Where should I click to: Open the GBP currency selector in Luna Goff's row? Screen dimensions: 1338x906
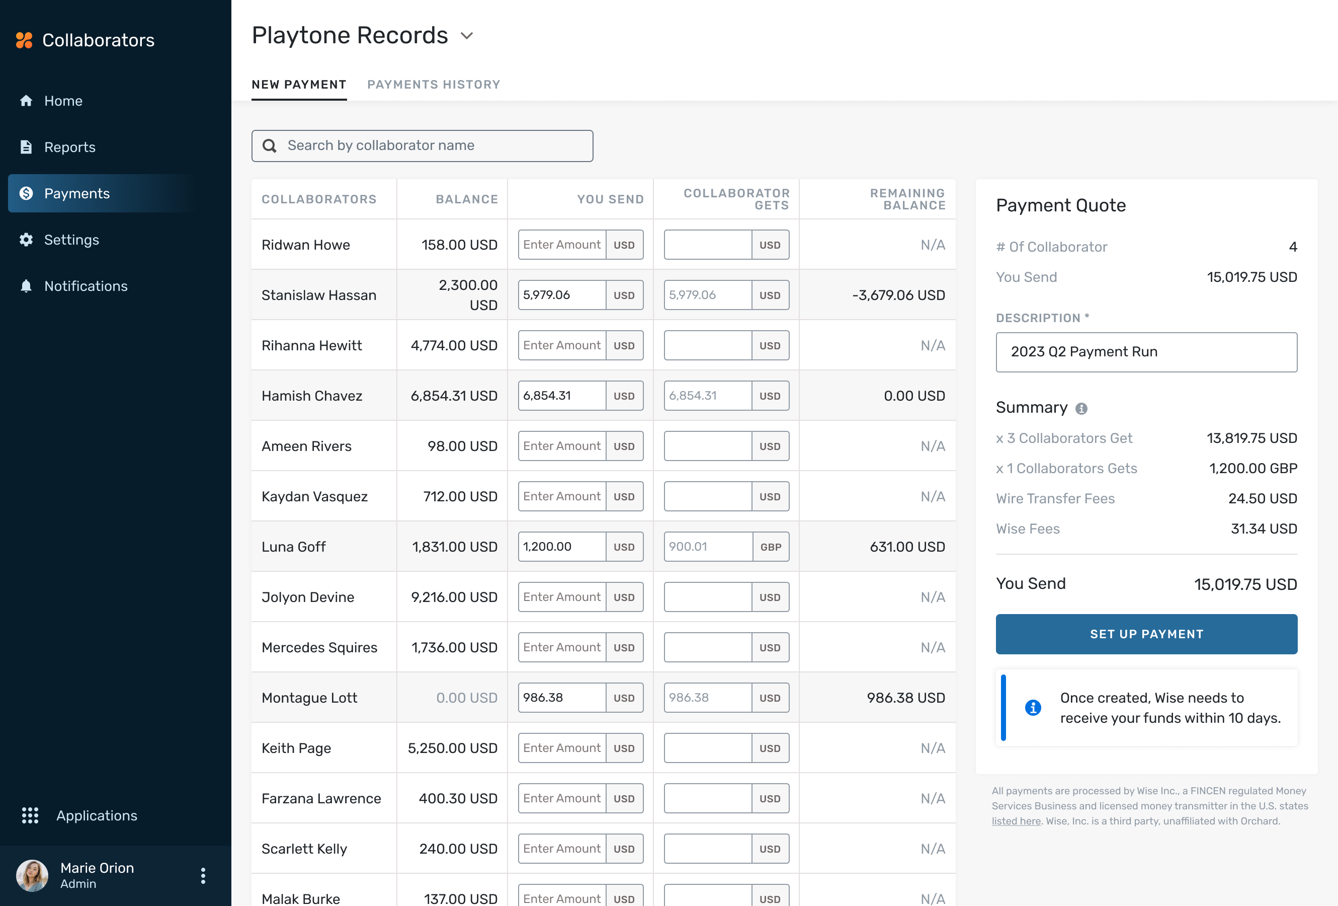(771, 547)
